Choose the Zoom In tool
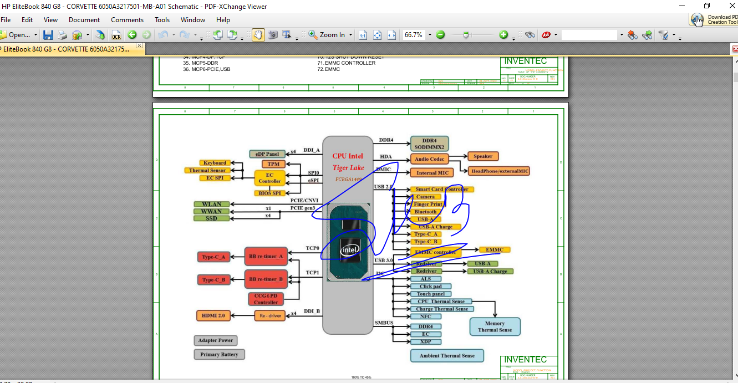This screenshot has width=738, height=383. point(327,35)
